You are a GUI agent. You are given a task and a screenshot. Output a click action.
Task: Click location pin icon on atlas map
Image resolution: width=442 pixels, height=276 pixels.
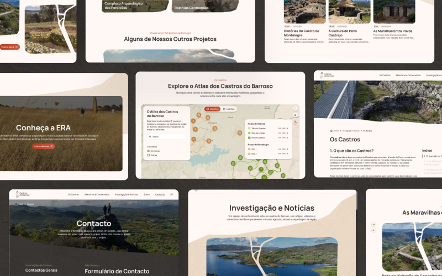pyautogui.click(x=295, y=115)
